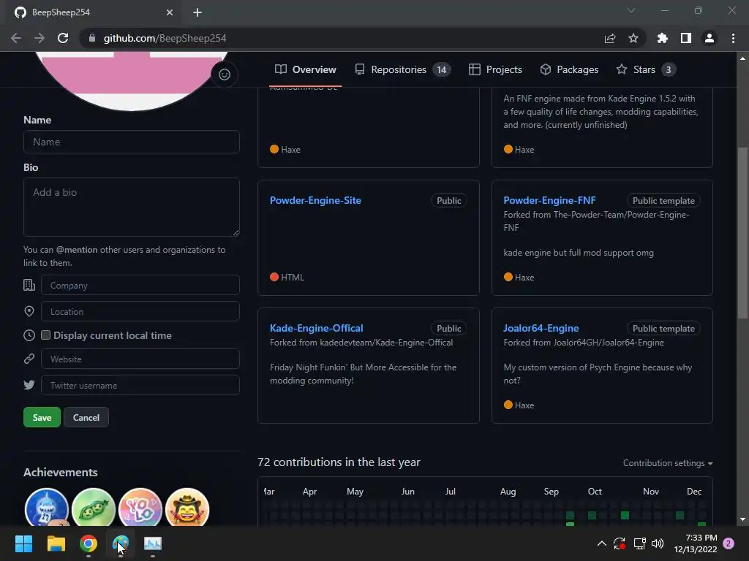Screen dimensions: 749x561
Task: Open the Chrome profile avatar icon
Action: coord(710,38)
